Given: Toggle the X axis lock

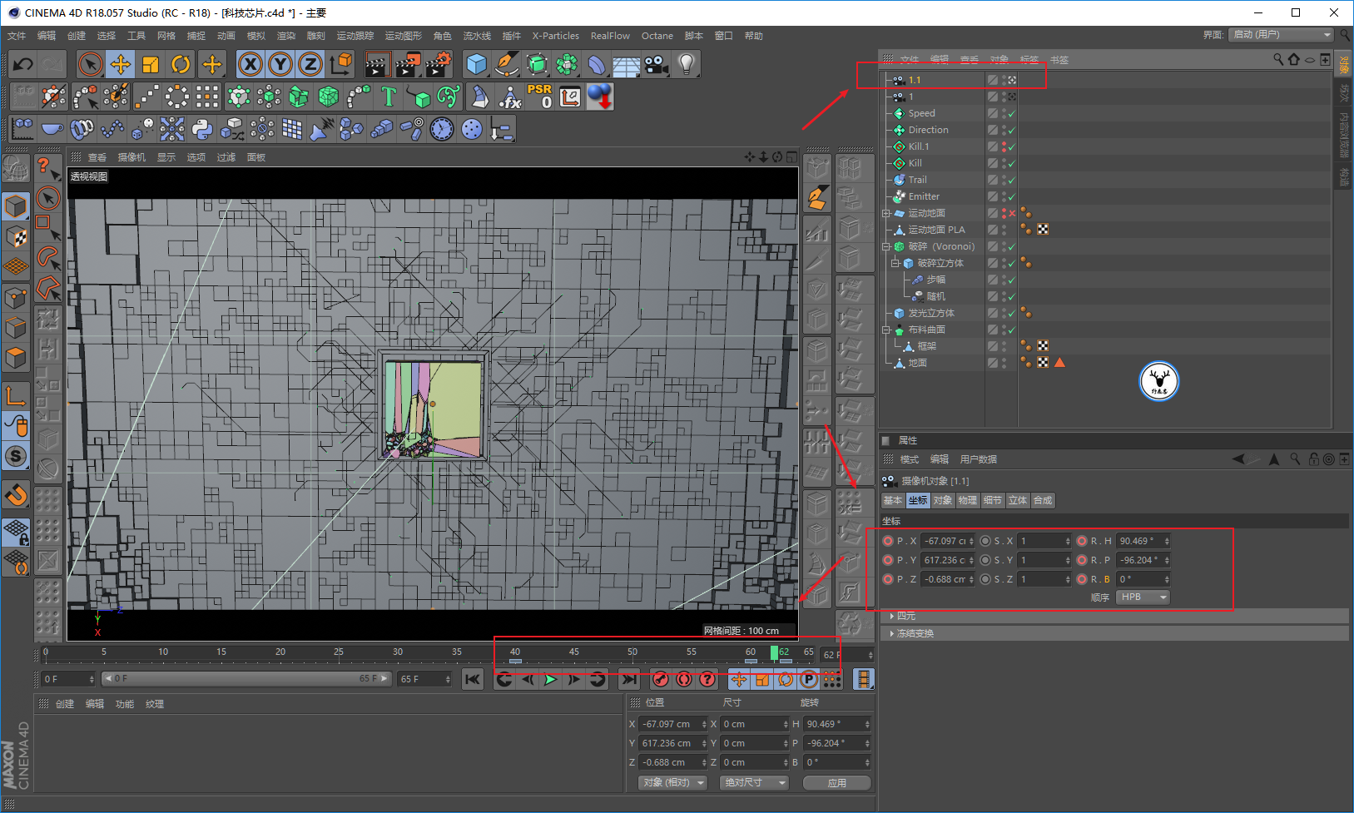Looking at the screenshot, I should click(250, 64).
